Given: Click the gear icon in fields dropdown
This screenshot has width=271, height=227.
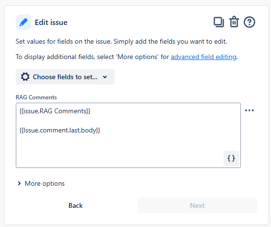Looking at the screenshot, I should pos(25,77).
